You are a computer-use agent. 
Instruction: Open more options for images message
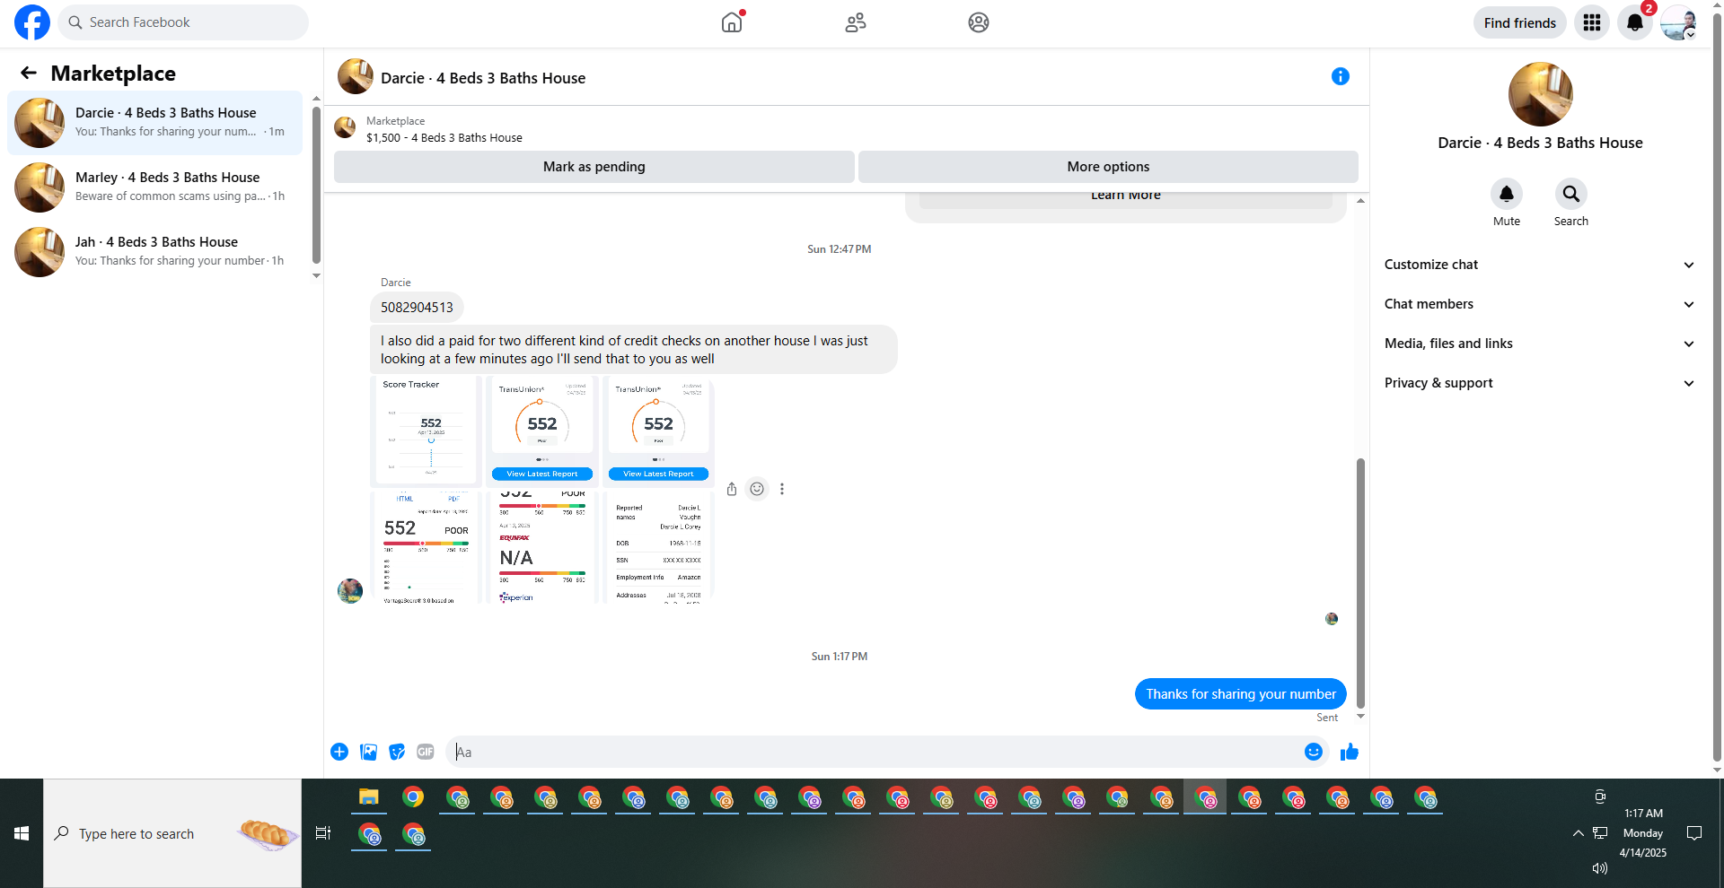[782, 489]
